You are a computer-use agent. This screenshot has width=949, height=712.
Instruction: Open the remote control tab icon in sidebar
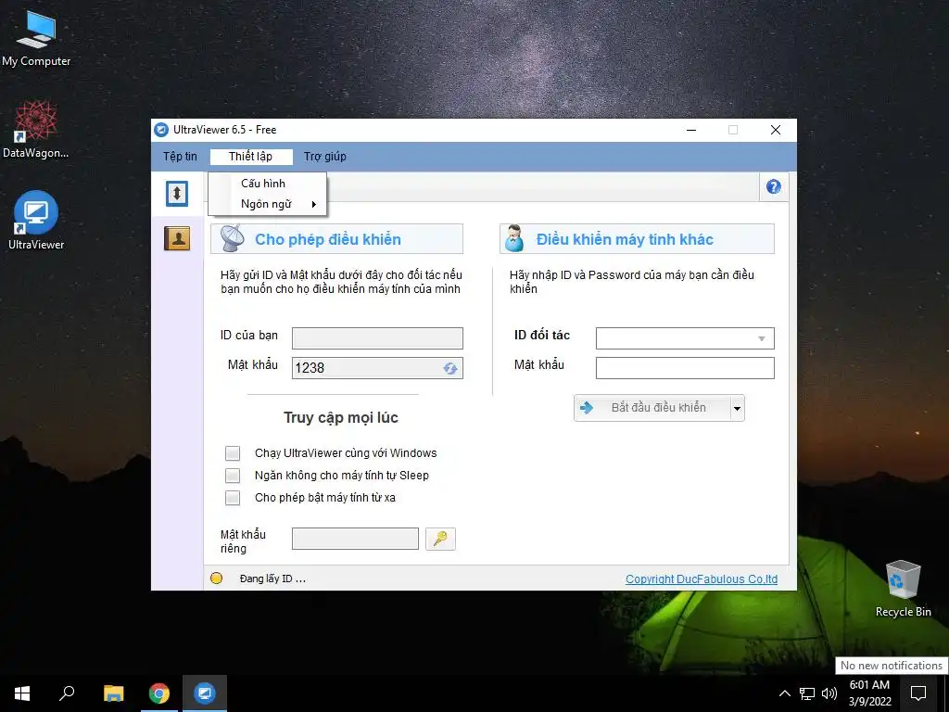(x=177, y=194)
